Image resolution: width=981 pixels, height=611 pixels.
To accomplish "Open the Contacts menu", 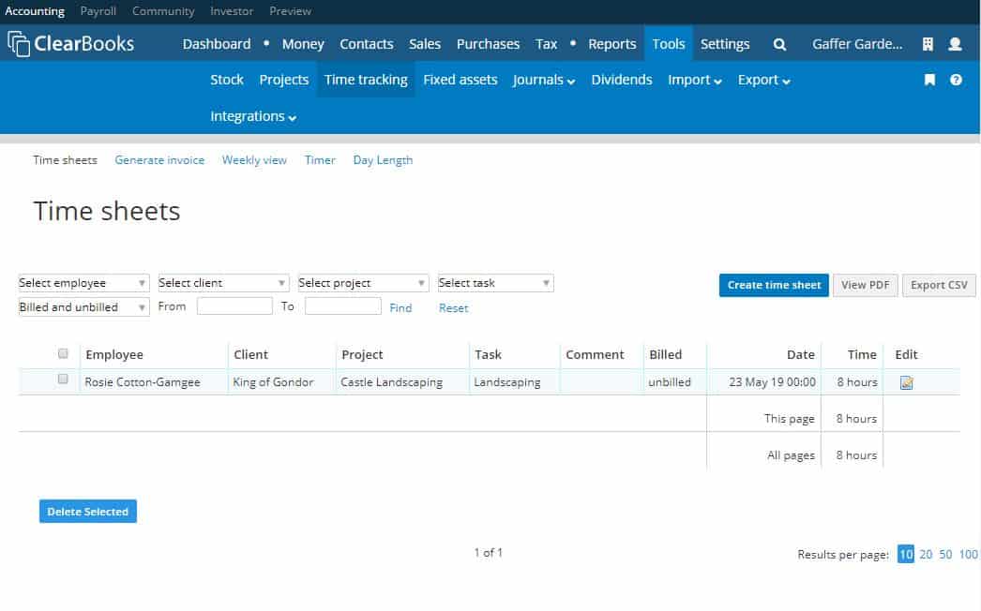I will click(367, 44).
